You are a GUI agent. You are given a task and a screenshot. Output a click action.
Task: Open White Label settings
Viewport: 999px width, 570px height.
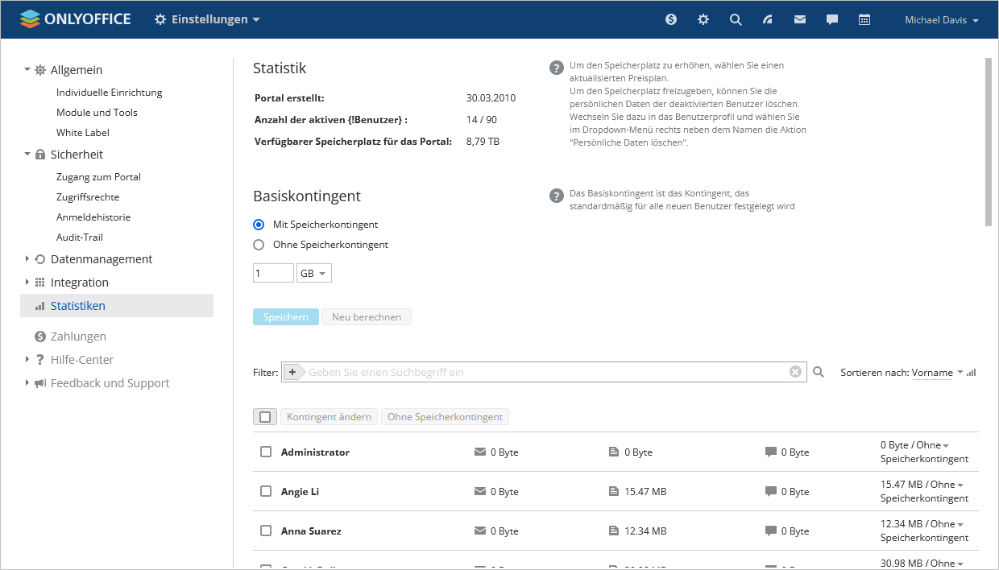pos(83,133)
